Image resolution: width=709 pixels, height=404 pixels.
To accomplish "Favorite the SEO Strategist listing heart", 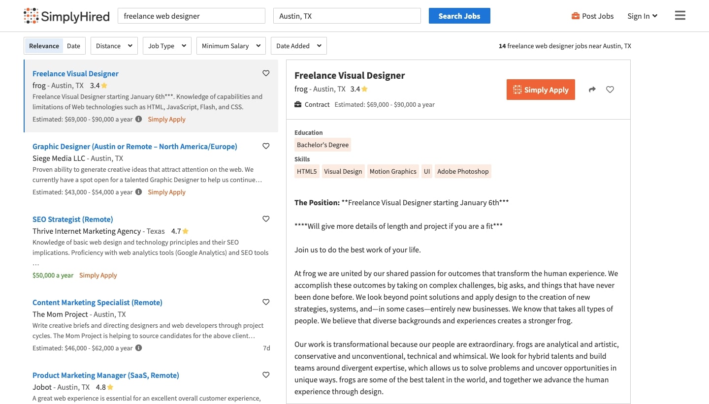I will point(266,219).
